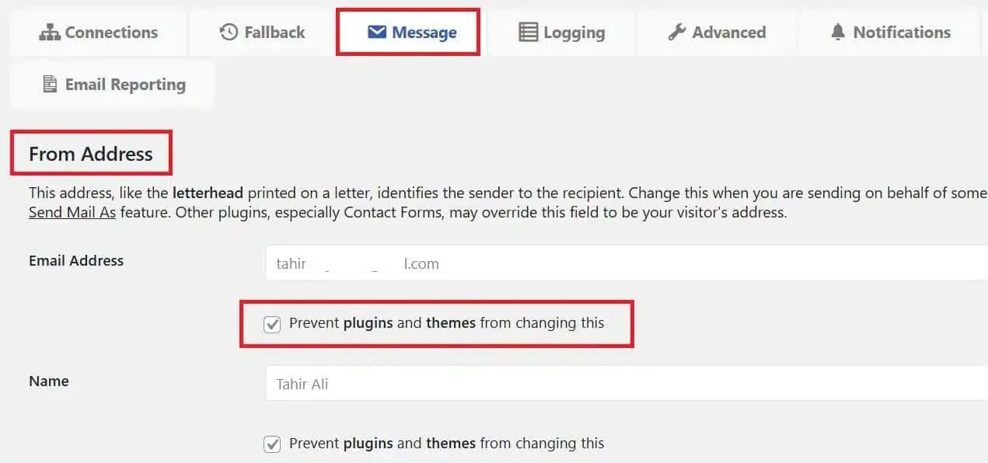
Task: Go to the Logging tab
Action: point(574,33)
